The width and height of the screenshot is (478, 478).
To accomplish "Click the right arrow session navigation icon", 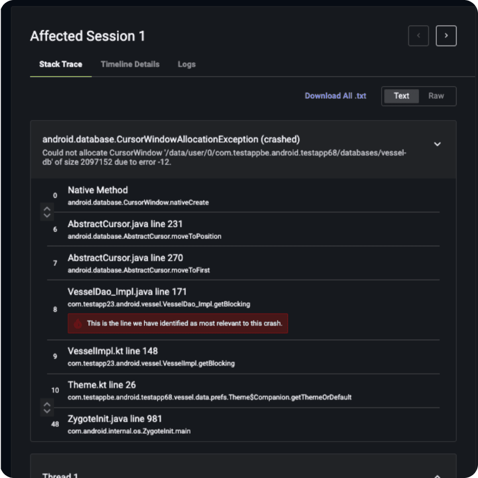I will point(446,35).
